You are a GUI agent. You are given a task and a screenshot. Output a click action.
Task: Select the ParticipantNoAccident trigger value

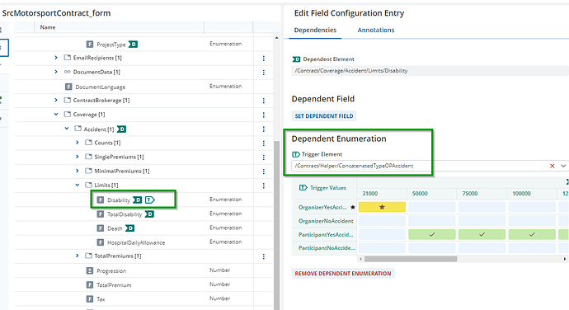(327, 248)
